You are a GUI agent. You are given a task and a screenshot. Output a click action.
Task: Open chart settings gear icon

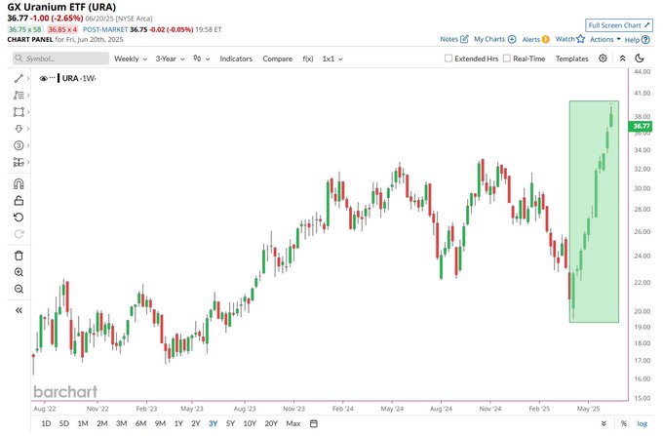[603, 59]
